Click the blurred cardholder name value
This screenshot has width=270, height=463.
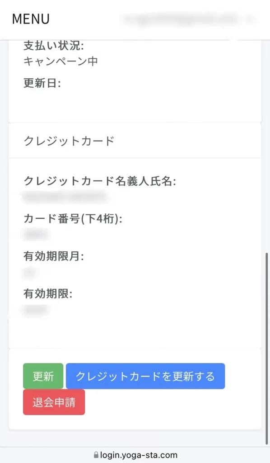65,197
